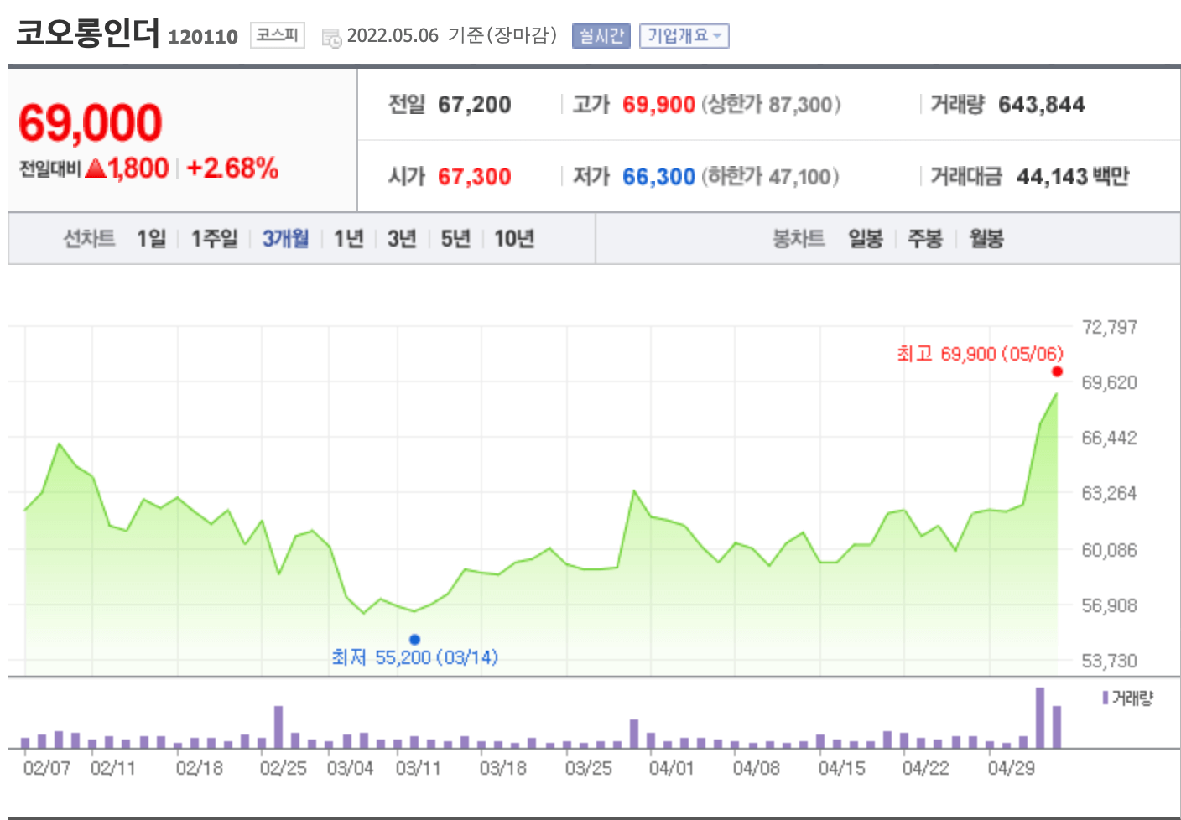Click the 02/07 x-axis date label

[47, 768]
